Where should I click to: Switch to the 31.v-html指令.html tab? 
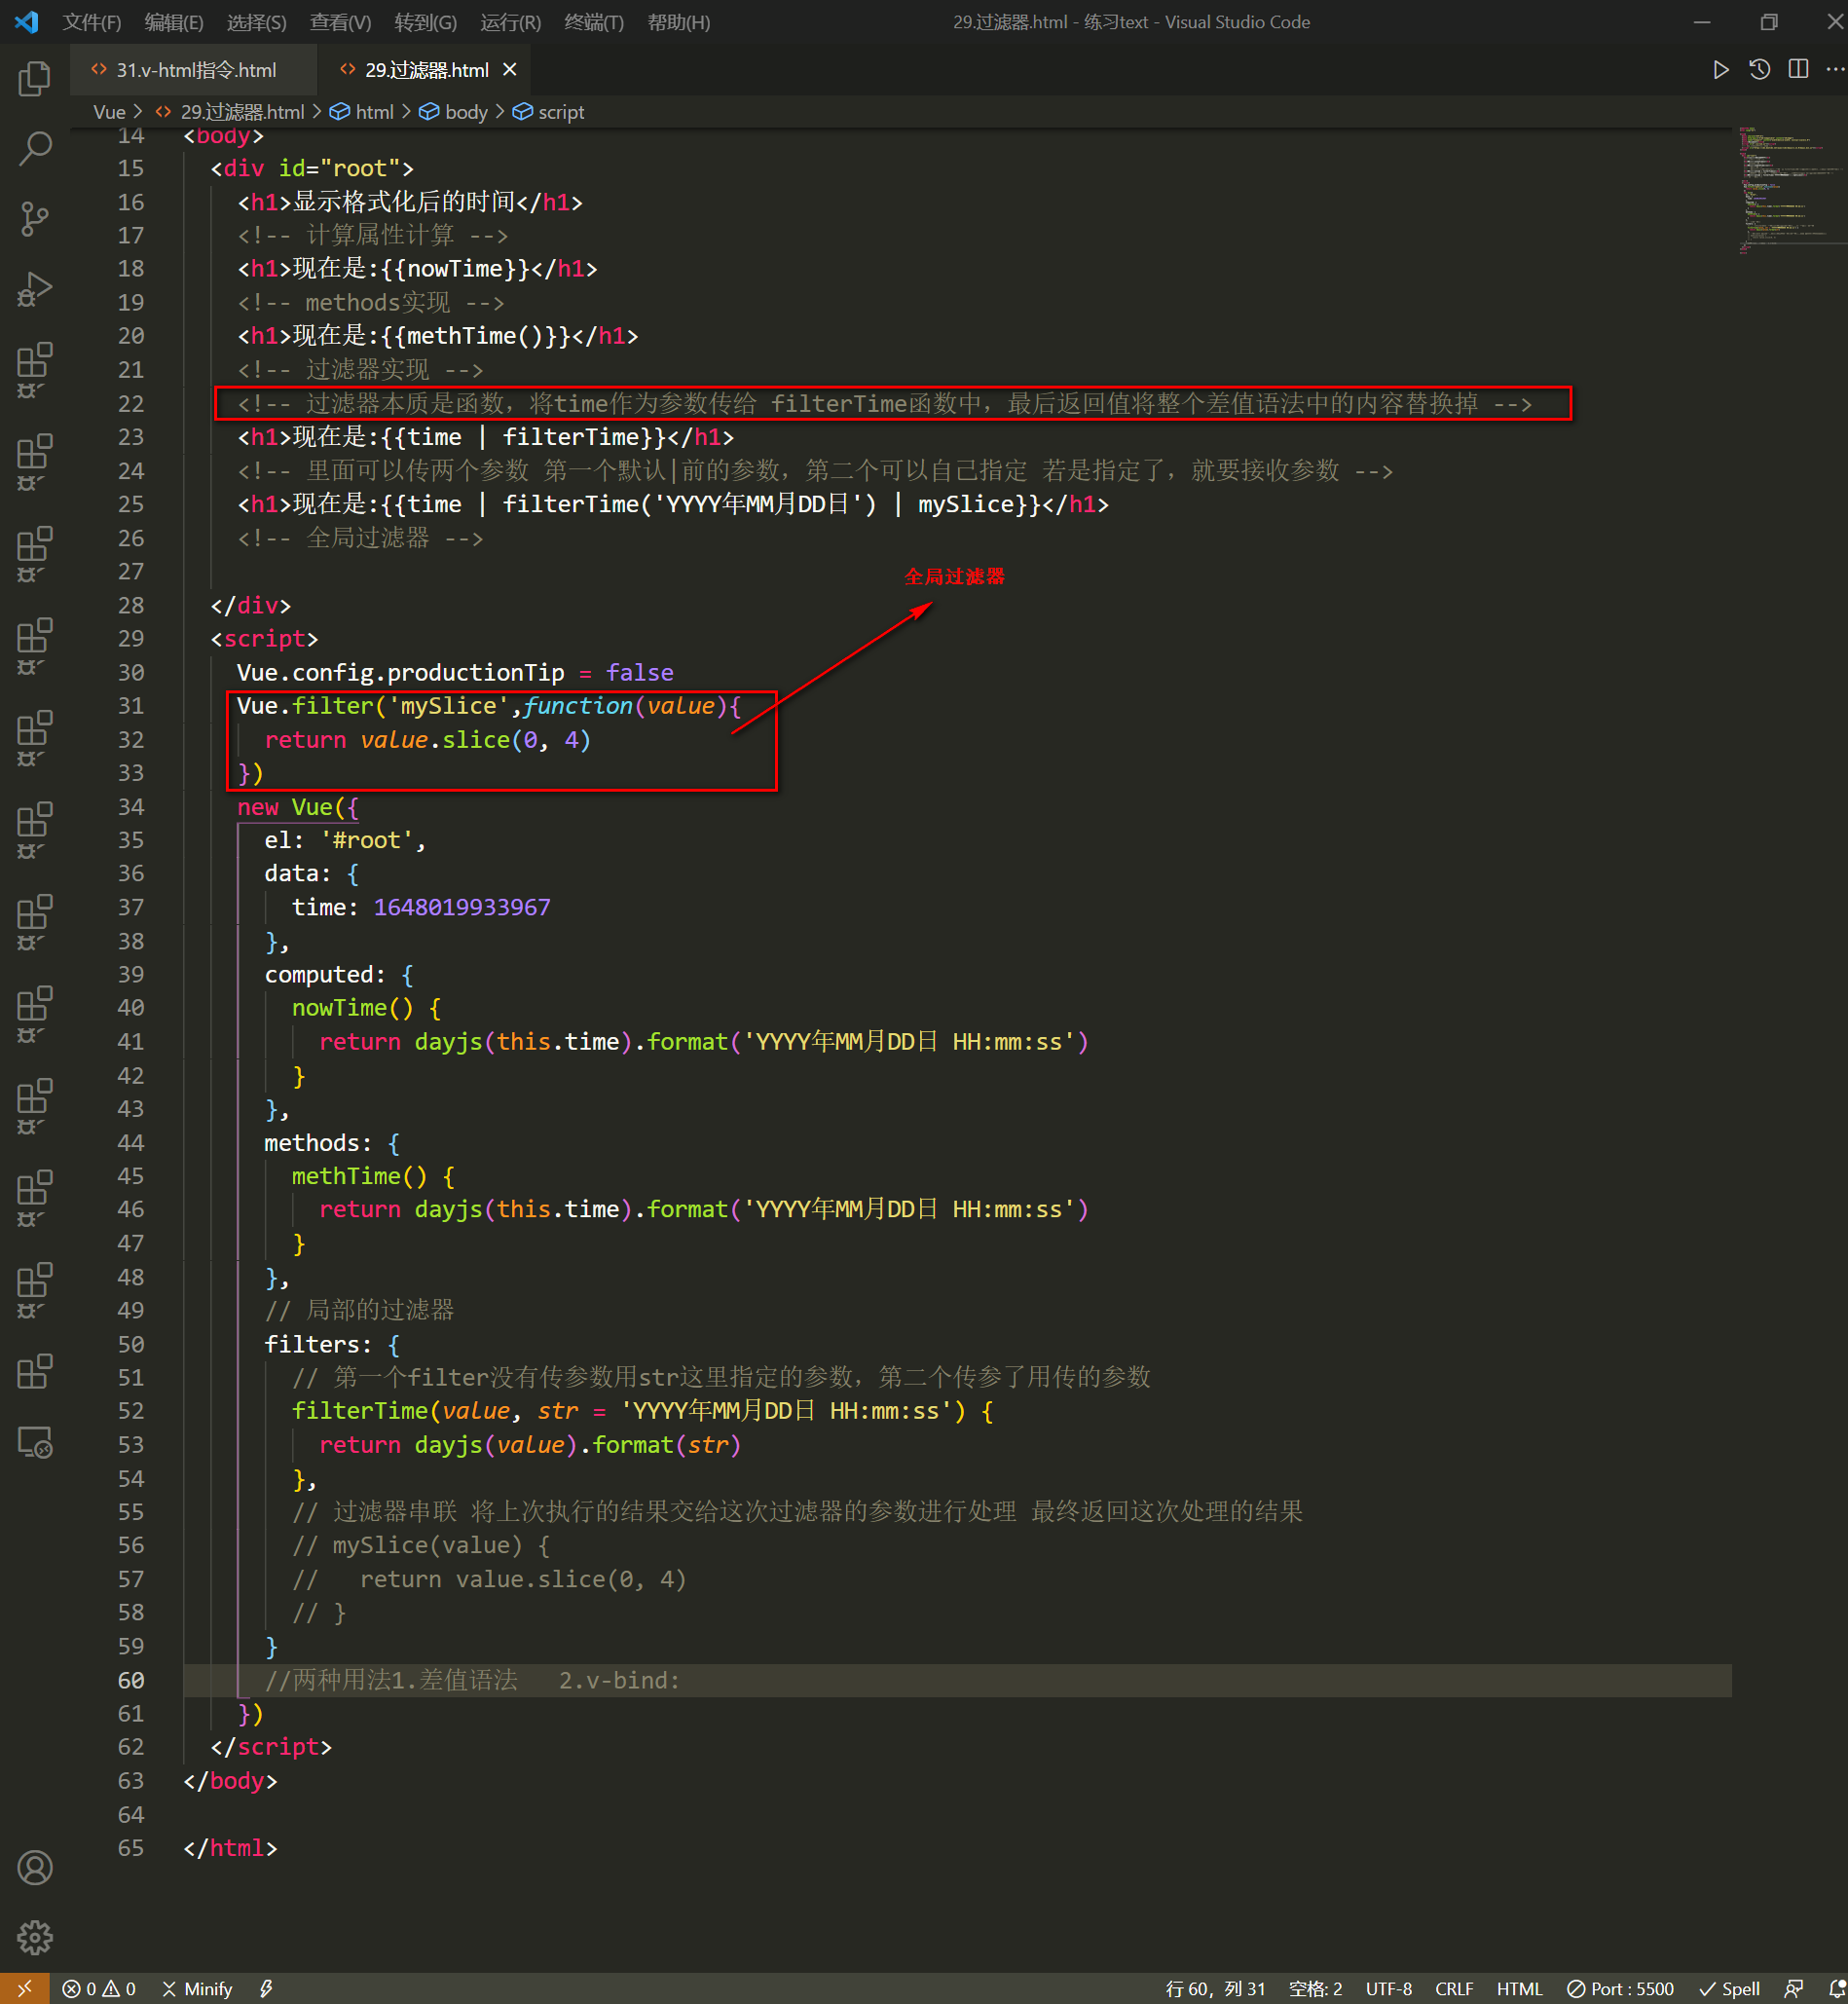193,69
